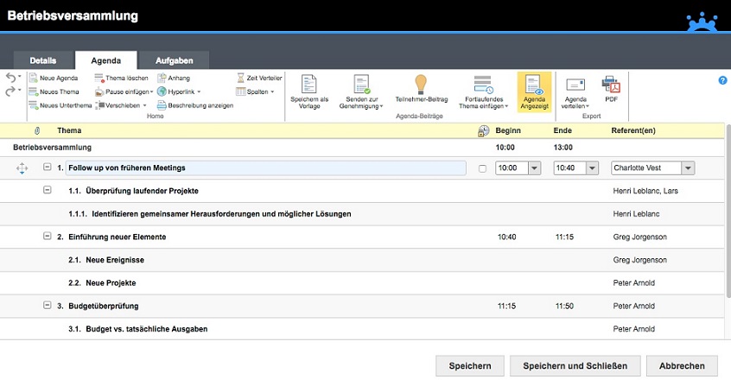Select the Agenda tab
The image size is (731, 392).
point(105,60)
